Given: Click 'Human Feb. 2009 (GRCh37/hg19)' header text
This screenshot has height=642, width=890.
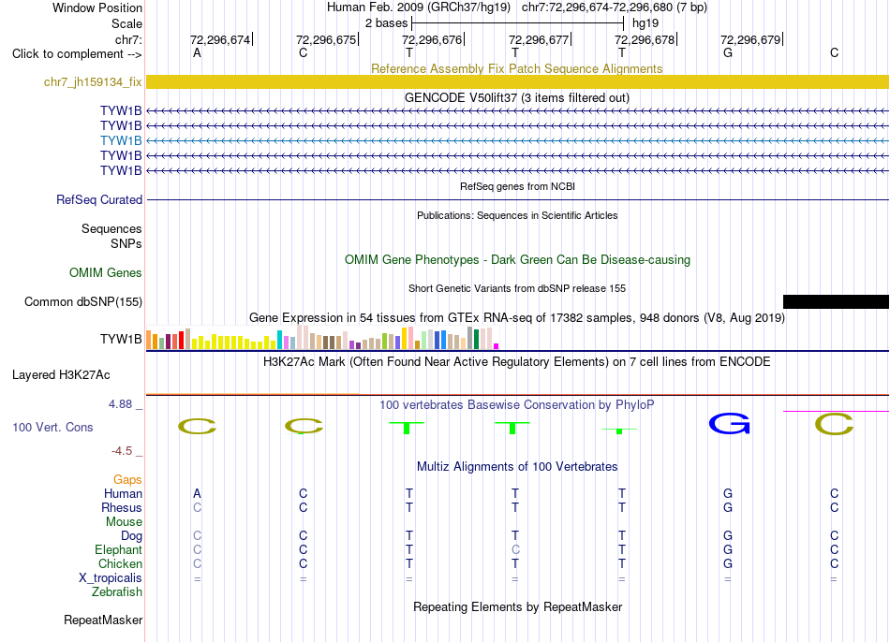Looking at the screenshot, I should [419, 7].
